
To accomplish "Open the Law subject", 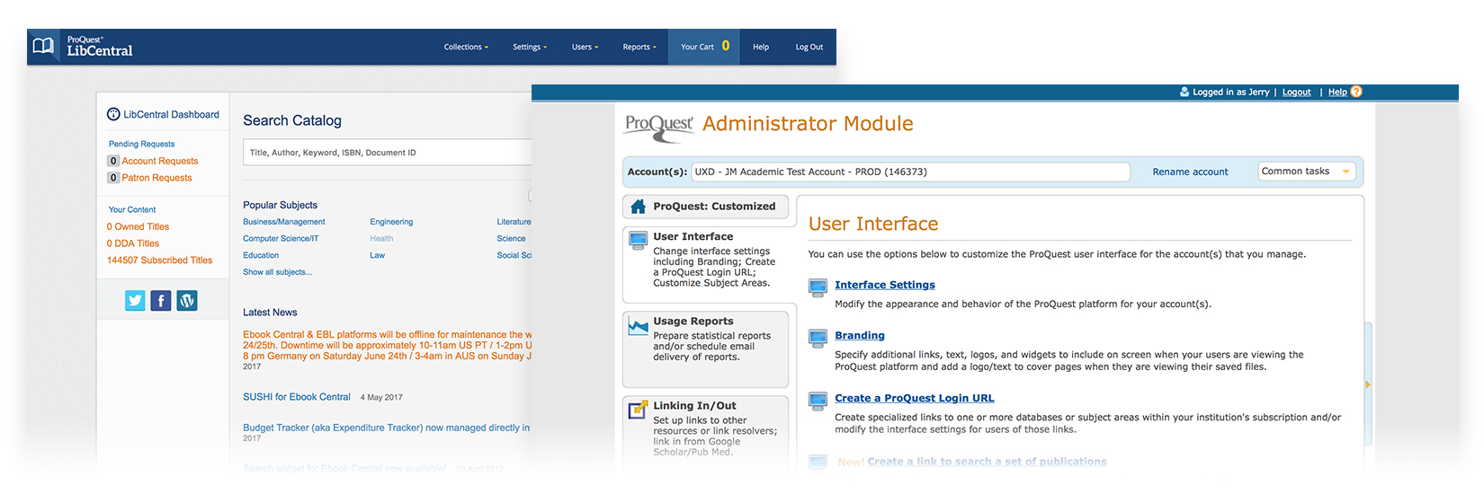I will pos(377,256).
